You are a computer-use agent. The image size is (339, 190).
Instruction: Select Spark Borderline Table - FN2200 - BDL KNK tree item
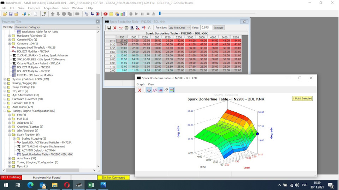47,154
